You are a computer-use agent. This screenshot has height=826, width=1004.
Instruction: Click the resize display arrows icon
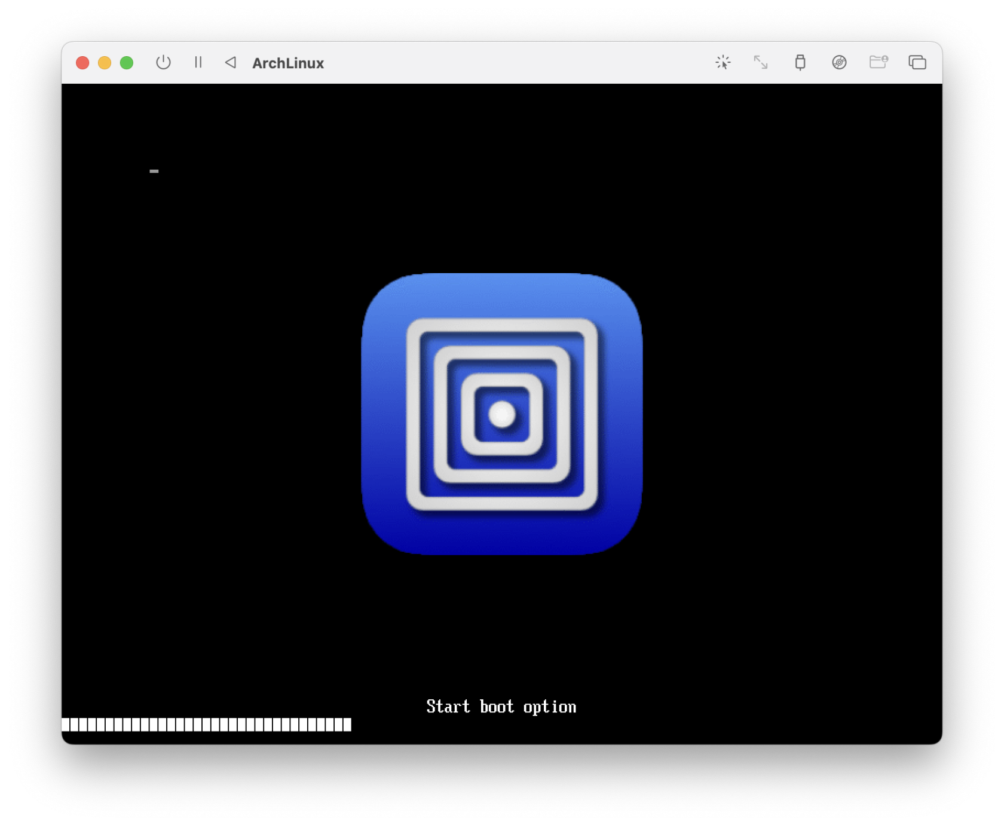coord(761,62)
